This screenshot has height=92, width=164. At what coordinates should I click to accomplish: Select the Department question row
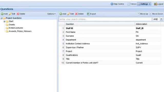110,40
